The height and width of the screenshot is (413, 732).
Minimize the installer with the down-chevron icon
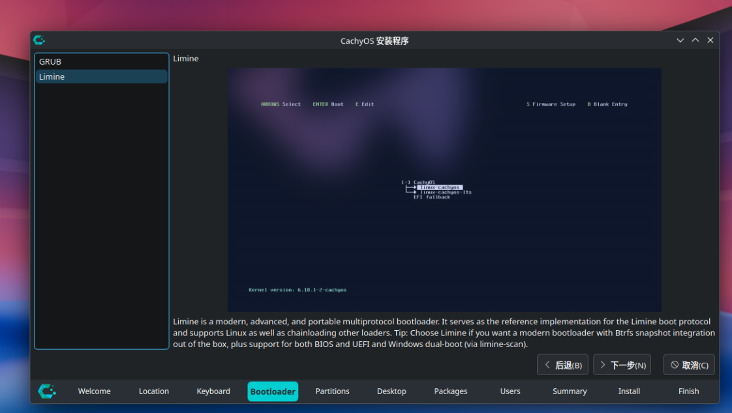pos(680,40)
